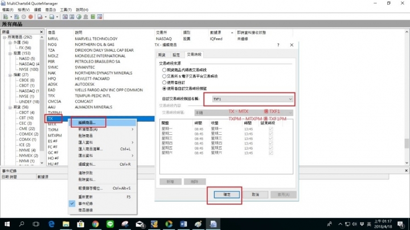Select the CME (22) tree item
410x230 pixels.
coord(27,129)
